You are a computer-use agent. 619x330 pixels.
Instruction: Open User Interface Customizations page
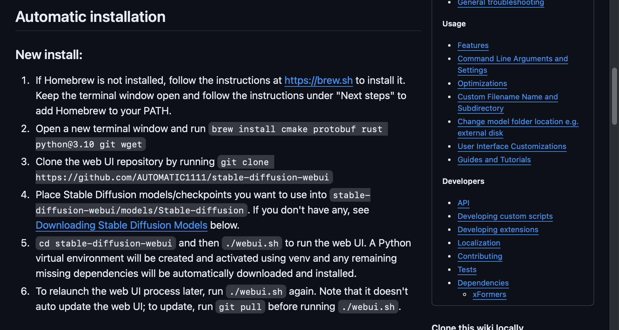[x=512, y=146]
